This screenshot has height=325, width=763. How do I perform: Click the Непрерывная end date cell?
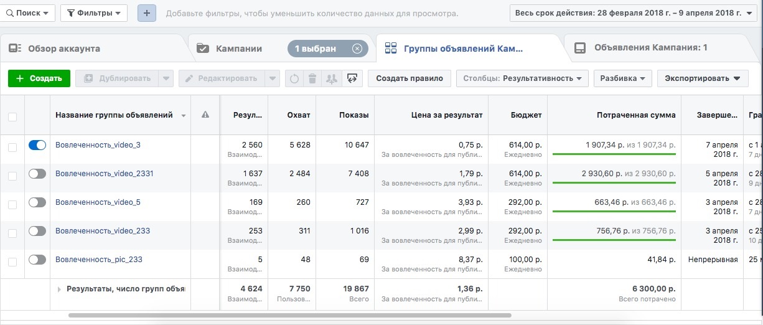713,260
